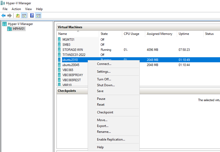Select the SMB3 virtual machine row
This screenshot has height=152, width=220.
(138, 44)
